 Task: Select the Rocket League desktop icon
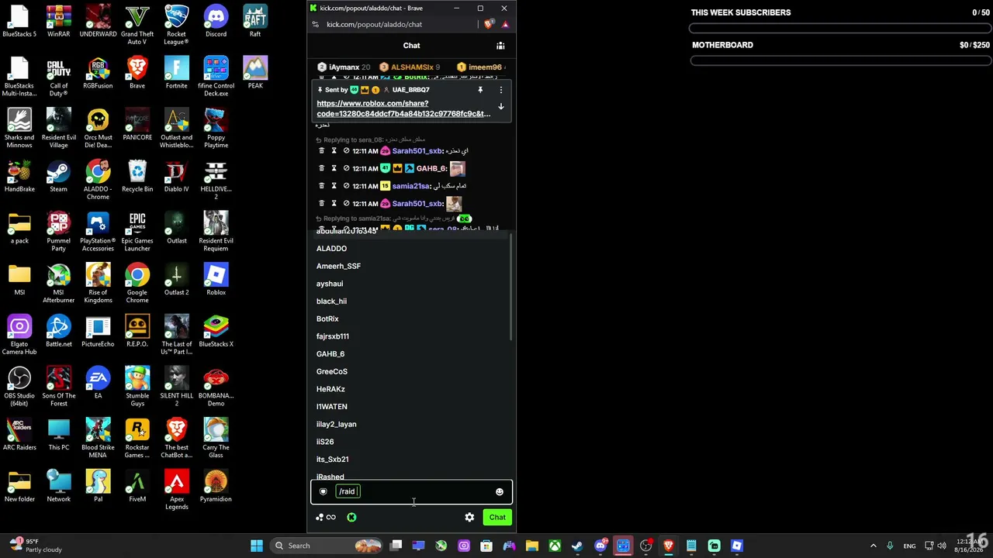176,25
